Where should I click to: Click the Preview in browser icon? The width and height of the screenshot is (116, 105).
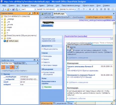tap(17, 9)
